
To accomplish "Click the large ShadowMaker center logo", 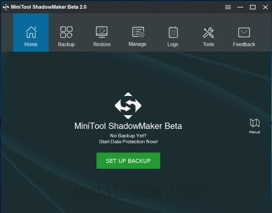I will click(128, 106).
